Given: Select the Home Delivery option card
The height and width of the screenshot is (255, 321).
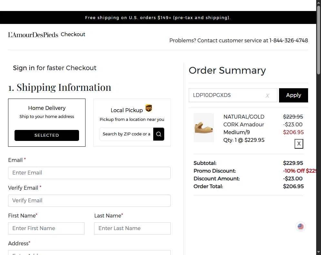Looking at the screenshot, I should [x=47, y=123].
